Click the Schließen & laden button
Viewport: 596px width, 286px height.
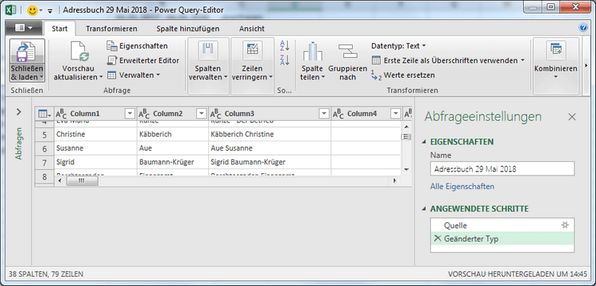click(27, 60)
